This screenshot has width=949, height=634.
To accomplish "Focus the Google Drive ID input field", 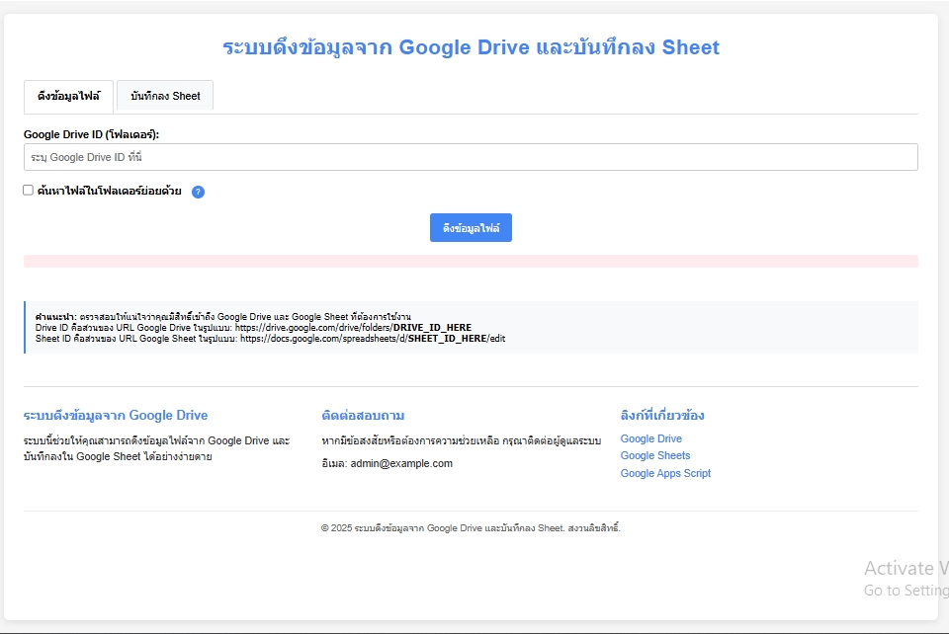I will point(471,157).
